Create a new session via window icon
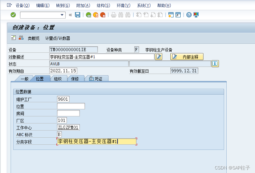Image resolution: width=255 pixels, height=173 pixels. [x=171, y=15]
